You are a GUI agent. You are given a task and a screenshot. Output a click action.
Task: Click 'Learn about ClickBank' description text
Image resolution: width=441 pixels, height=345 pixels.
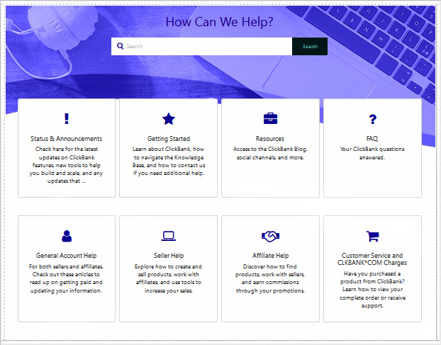point(169,161)
